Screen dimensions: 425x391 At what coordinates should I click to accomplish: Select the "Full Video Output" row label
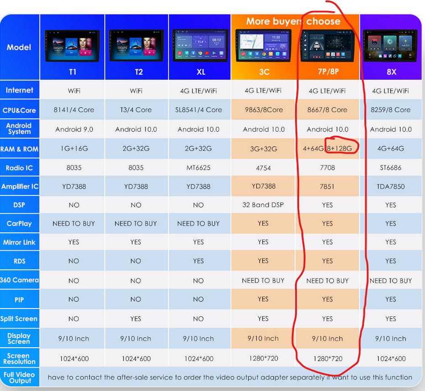[20, 377]
